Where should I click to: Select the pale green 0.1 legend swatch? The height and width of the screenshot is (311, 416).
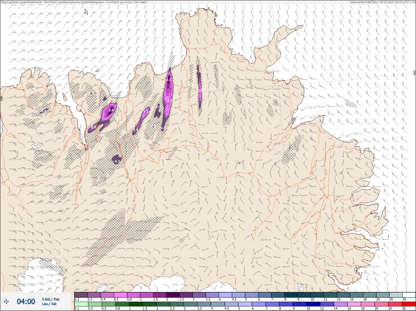(81, 304)
